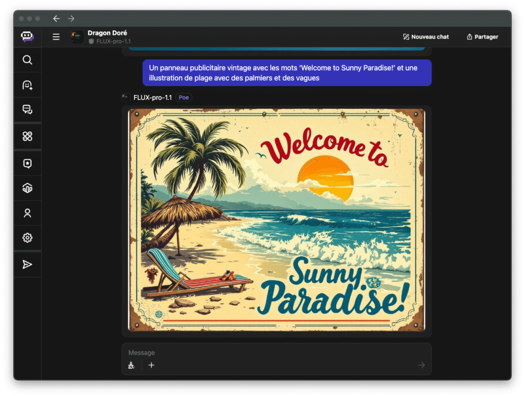Viewport: 525px width, 397px height.
Task: Toggle the hamburger menu
Action: [56, 37]
